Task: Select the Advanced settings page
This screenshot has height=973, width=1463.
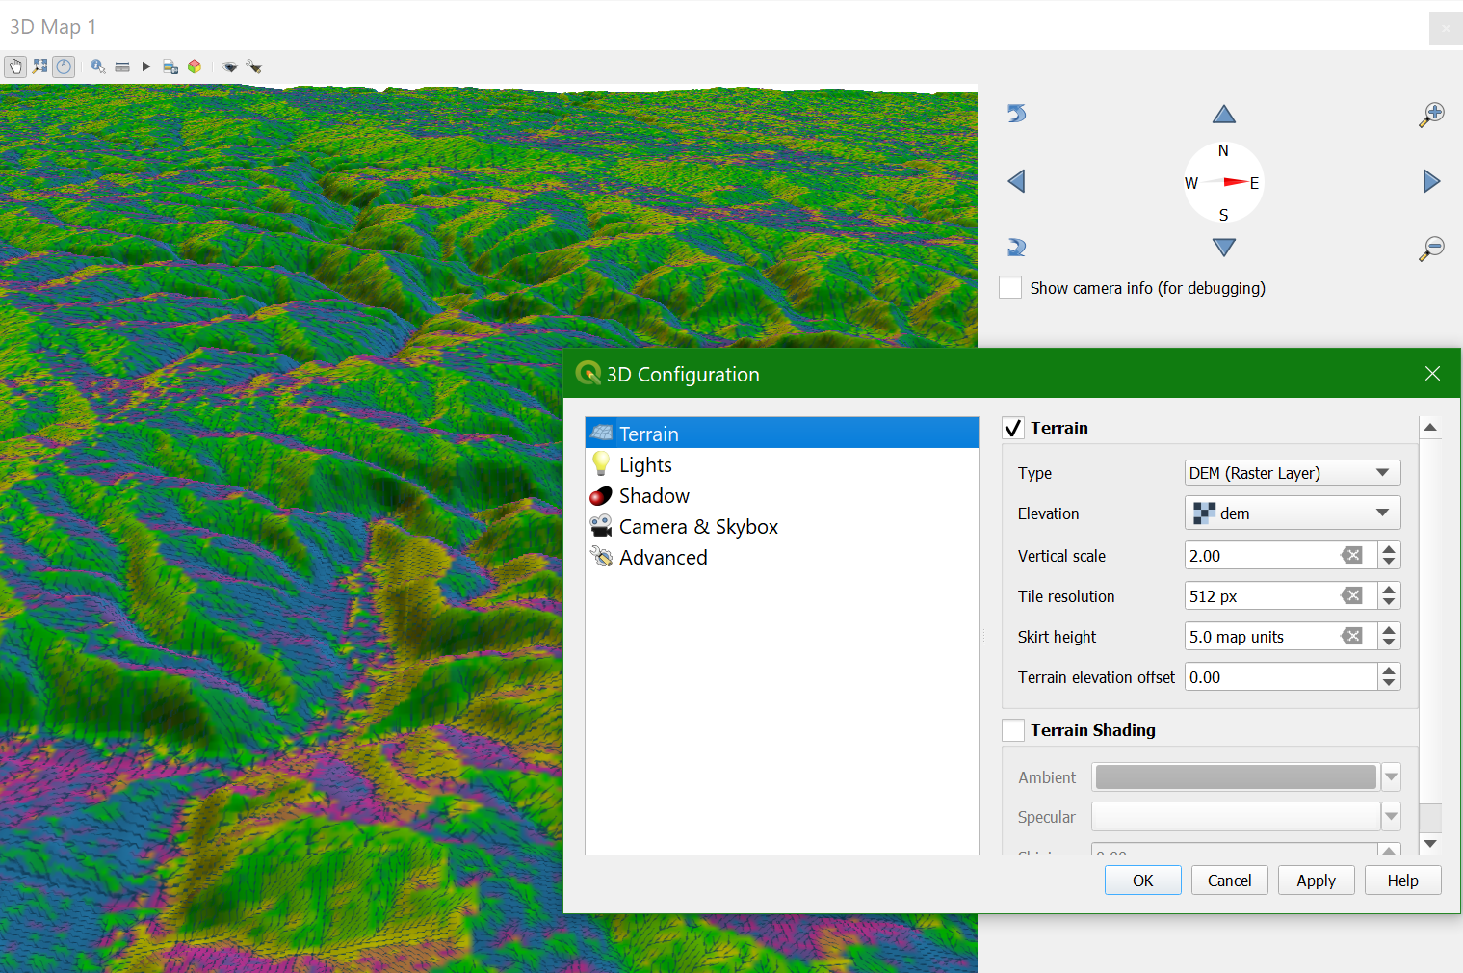Action: coord(782,557)
